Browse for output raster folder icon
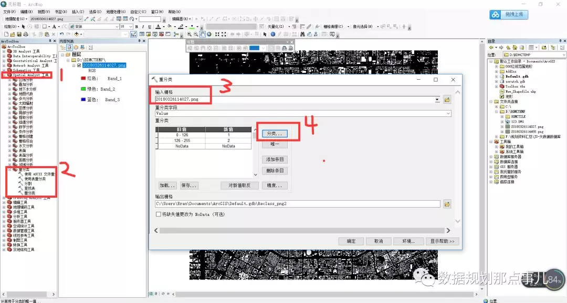Viewport: 567px width, 303px height. (447, 204)
